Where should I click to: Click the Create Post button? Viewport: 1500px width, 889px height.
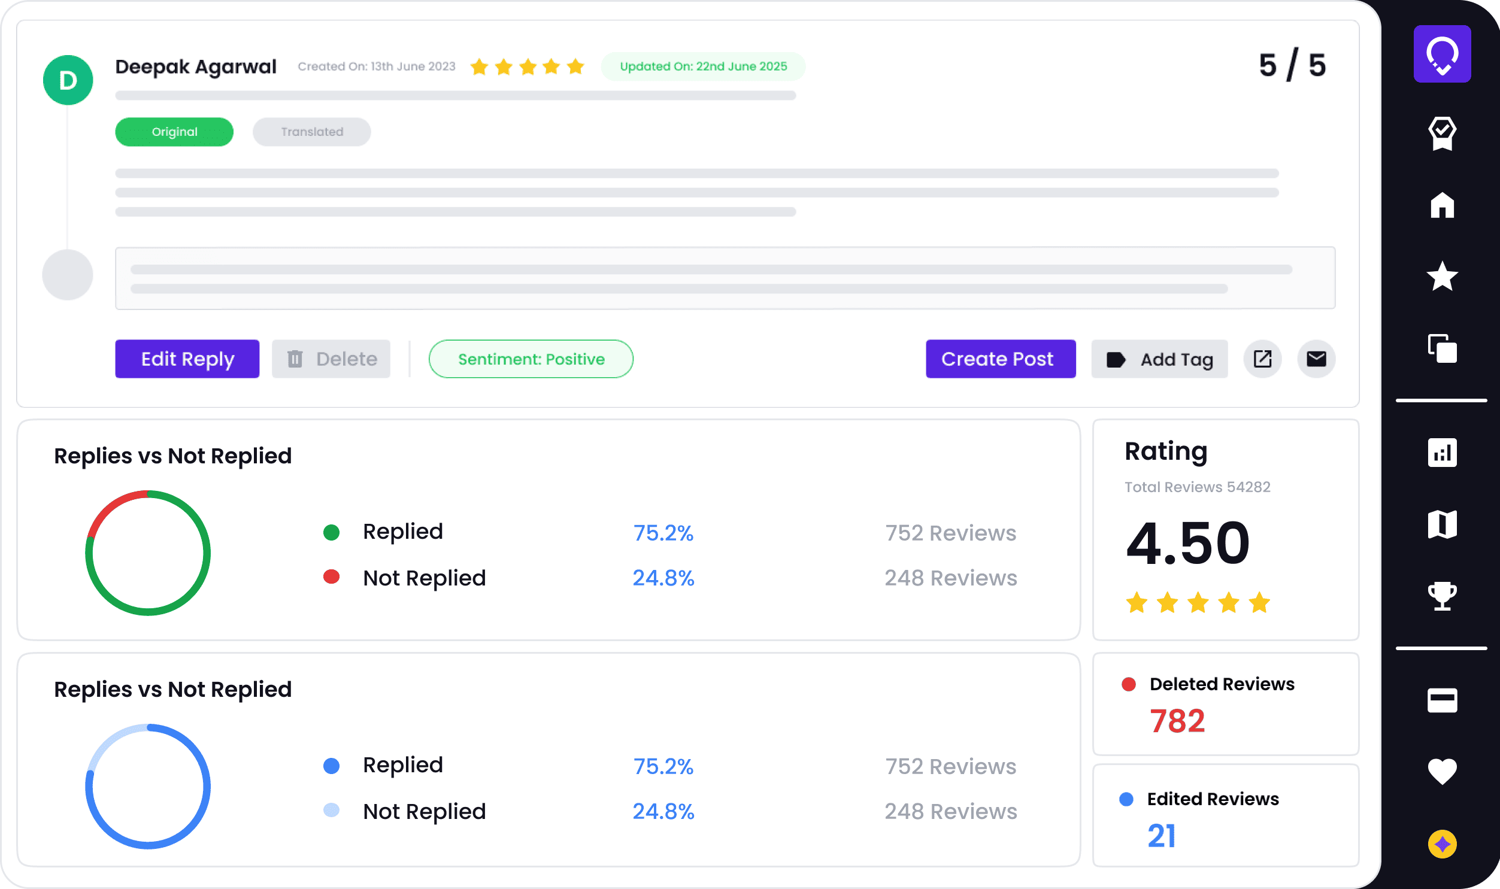(x=1001, y=359)
